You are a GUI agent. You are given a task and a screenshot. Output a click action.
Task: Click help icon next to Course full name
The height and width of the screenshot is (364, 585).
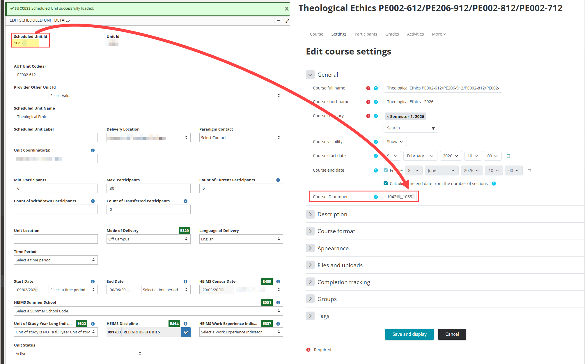click(376, 88)
